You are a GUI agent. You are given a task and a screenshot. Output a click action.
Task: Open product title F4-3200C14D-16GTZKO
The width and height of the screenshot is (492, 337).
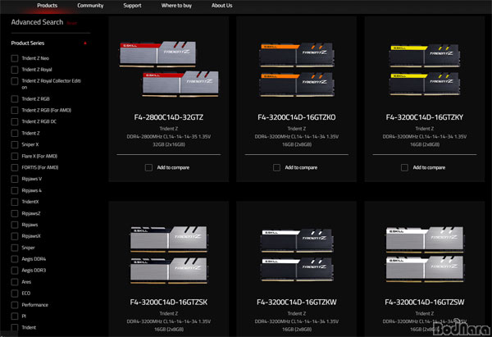pos(297,117)
